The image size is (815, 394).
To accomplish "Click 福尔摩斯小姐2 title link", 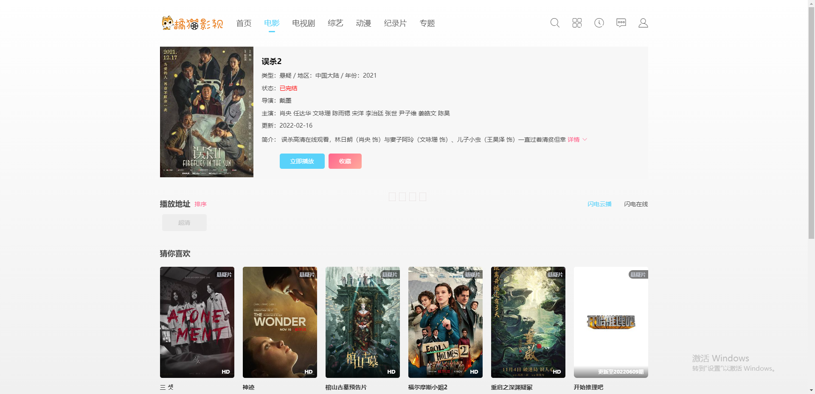I will [x=428, y=387].
